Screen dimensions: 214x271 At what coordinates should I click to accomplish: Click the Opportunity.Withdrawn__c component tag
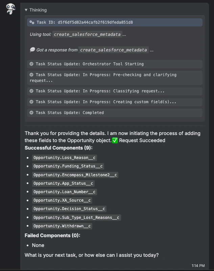tap(62, 226)
